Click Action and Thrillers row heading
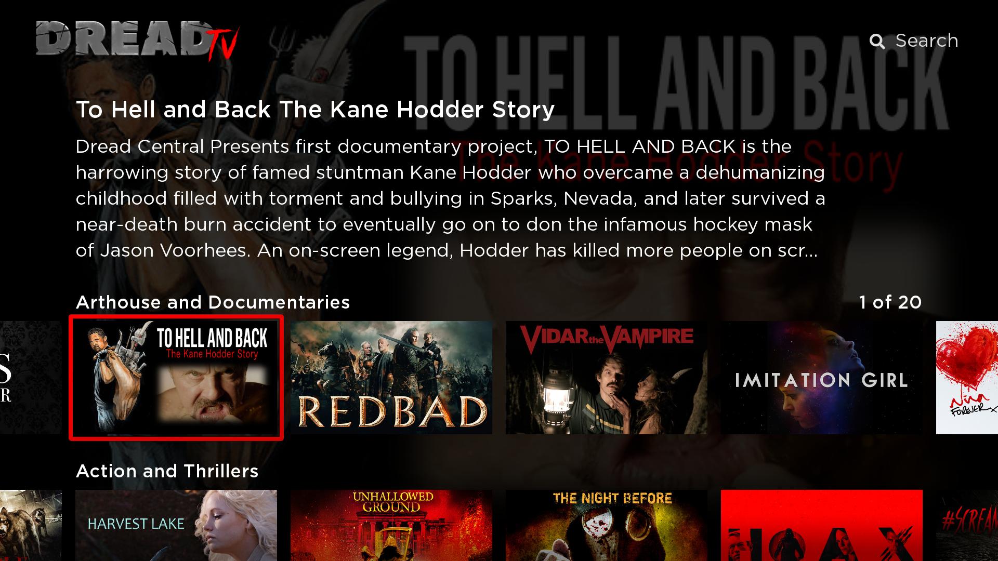The image size is (998, 561). click(x=167, y=471)
